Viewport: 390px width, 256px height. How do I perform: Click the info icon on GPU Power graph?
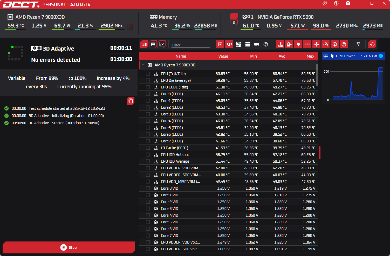pyautogui.click(x=381, y=56)
